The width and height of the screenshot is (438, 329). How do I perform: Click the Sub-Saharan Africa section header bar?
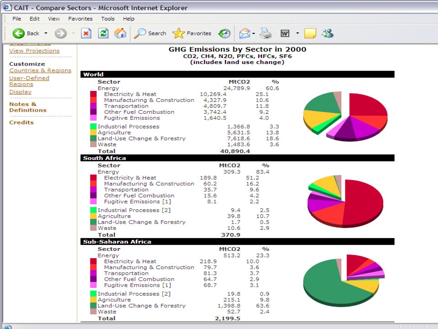tap(237, 241)
